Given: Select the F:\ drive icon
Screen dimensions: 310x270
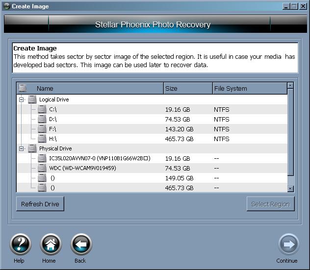Looking at the screenshot, I should [42, 129].
